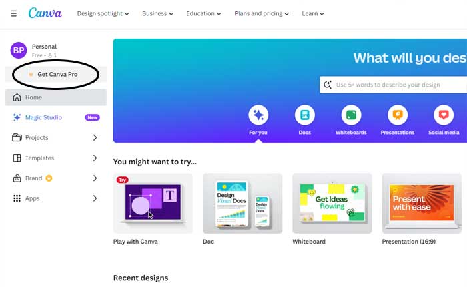This screenshot has width=467, height=287.
Task: Expand the Apps chevron arrow
Action: (95, 198)
